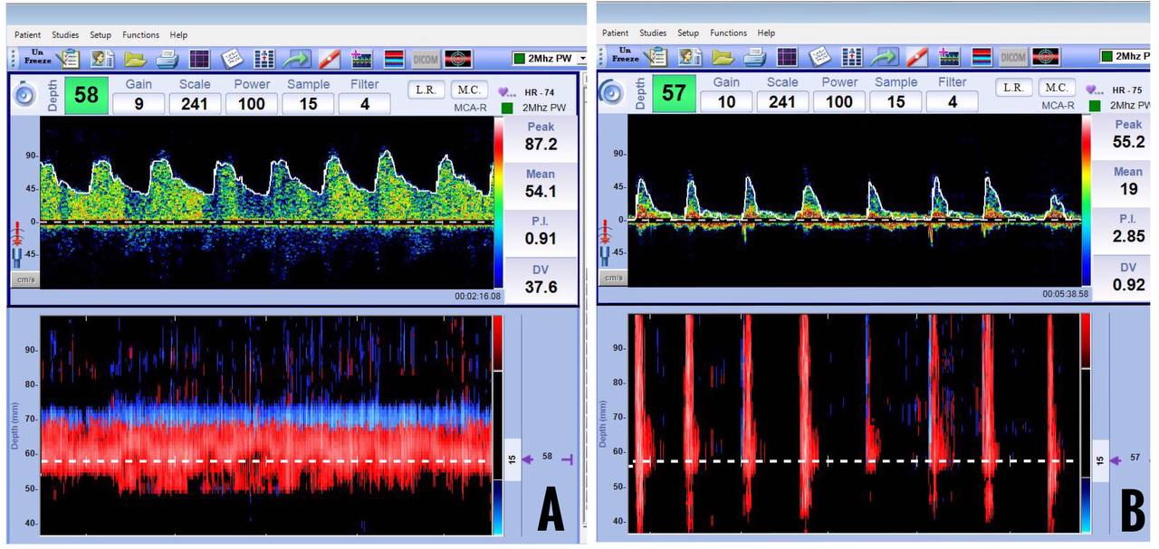Toggle the L.R. probe side button
The width and height of the screenshot is (1159, 549).
[425, 88]
